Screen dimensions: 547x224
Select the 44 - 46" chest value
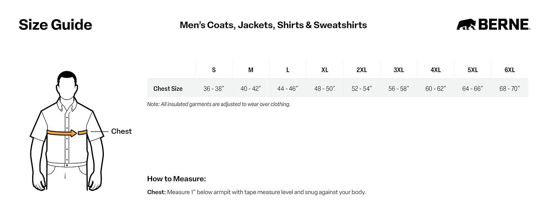pyautogui.click(x=288, y=88)
